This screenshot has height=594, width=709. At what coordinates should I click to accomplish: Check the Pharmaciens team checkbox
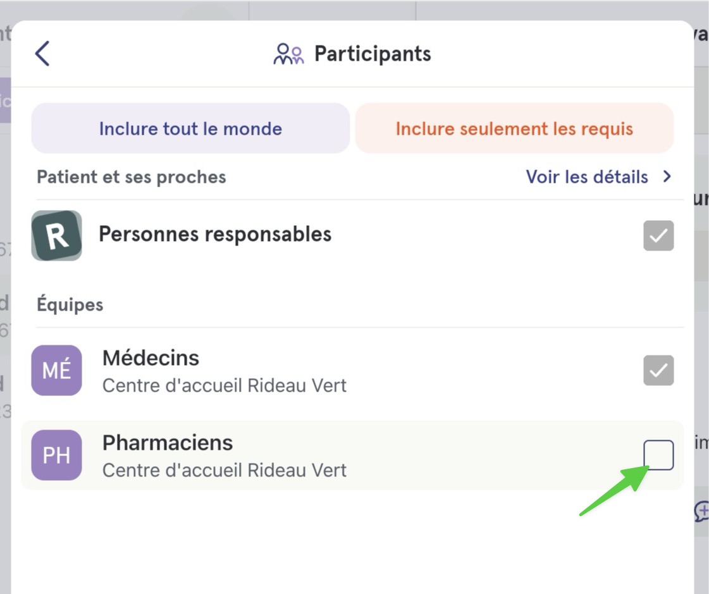(x=658, y=455)
